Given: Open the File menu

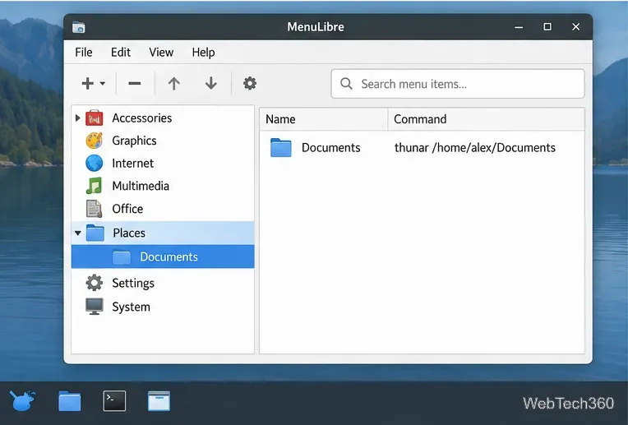Looking at the screenshot, I should [x=84, y=52].
